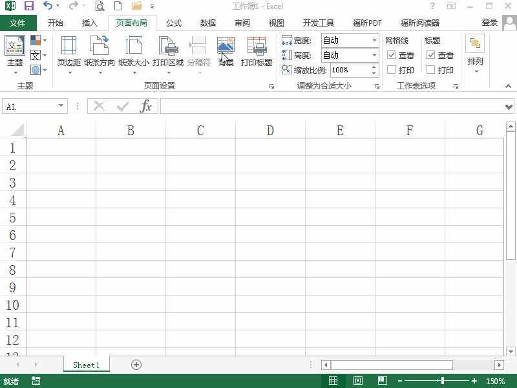Click the zoom out minus button
This screenshot has width=517, height=388.
pyautogui.click(x=400, y=381)
